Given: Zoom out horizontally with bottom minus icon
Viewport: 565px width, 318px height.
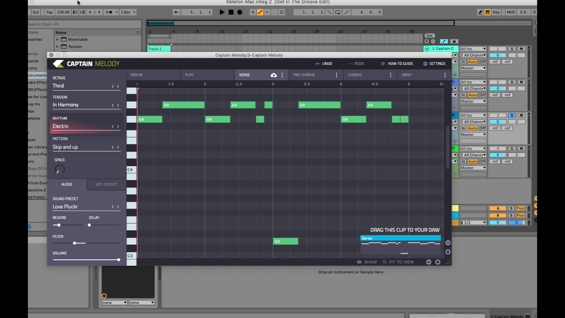Looking at the screenshot, I should 429,262.
